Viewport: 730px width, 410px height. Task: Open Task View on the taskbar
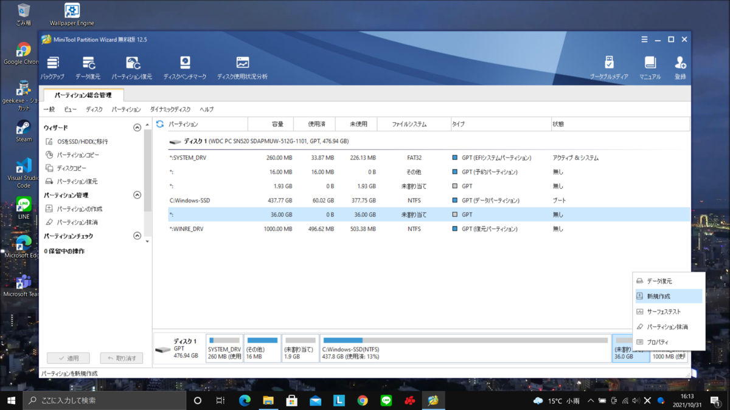(x=220, y=400)
